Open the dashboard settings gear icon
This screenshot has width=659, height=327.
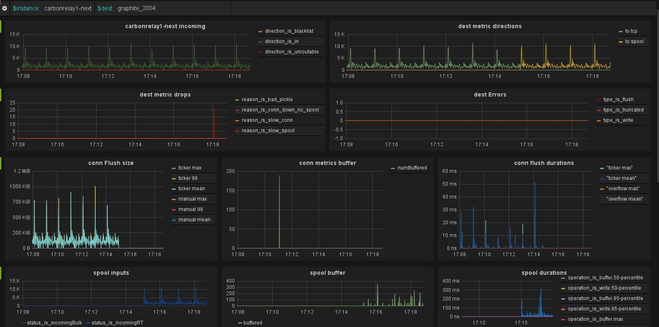(5, 8)
